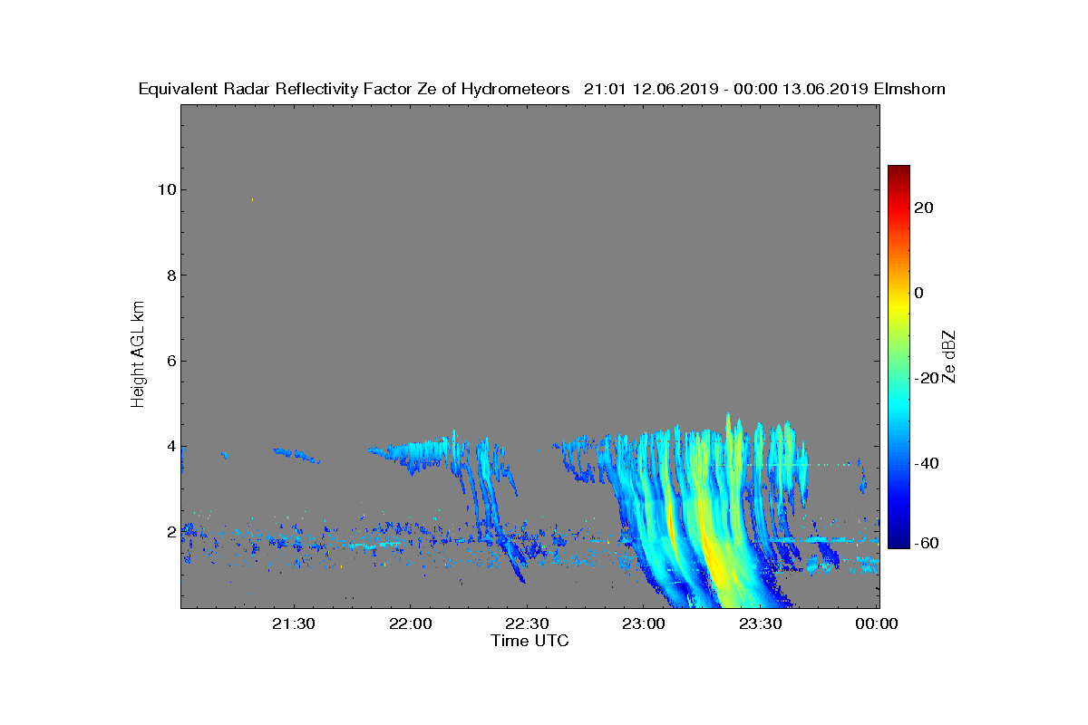Click the 23:30 time tick label
This screenshot has height=725, width=1088.
click(x=760, y=623)
